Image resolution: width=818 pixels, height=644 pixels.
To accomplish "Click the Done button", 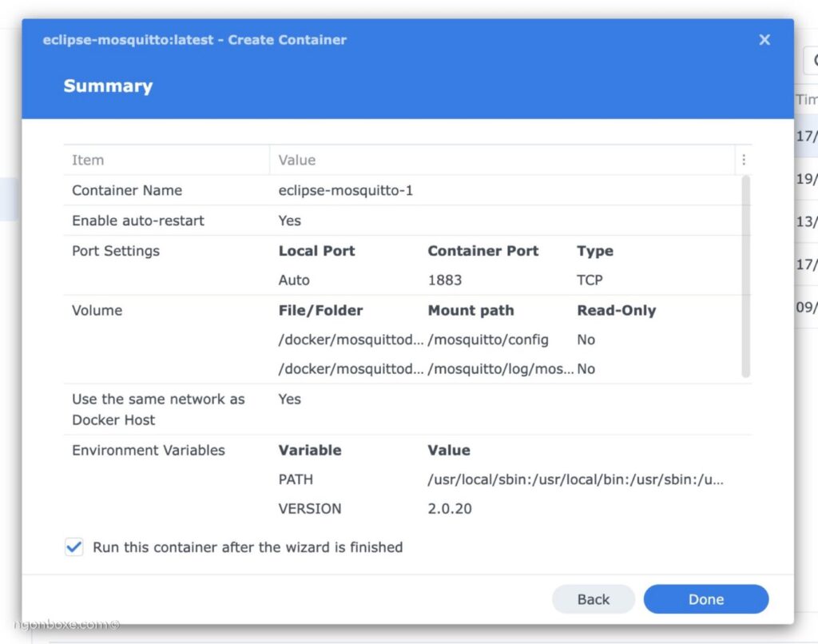I will 706,599.
